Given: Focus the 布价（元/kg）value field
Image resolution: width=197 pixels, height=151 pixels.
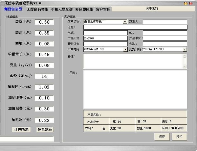Looking at the screenshot, I should pyautogui.click(x=44, y=76).
